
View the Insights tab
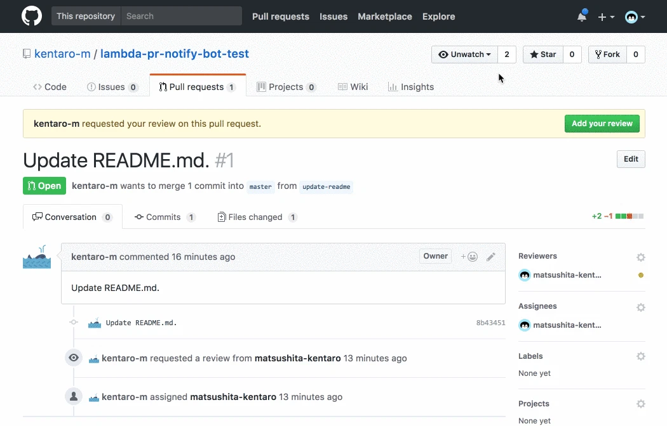pyautogui.click(x=411, y=87)
